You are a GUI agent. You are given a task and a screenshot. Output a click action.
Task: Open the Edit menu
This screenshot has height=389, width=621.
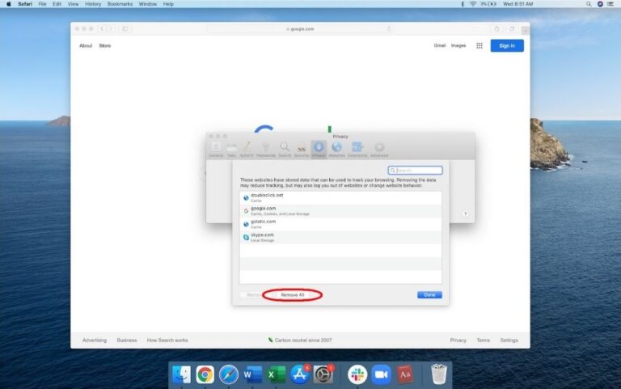tap(57, 4)
